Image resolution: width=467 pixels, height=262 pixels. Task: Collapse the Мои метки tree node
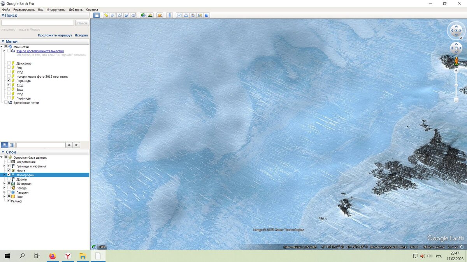pos(2,47)
